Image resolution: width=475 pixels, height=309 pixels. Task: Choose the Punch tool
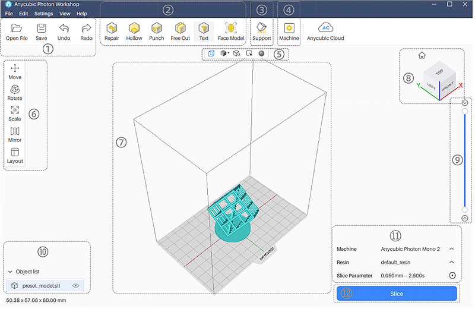(x=157, y=32)
